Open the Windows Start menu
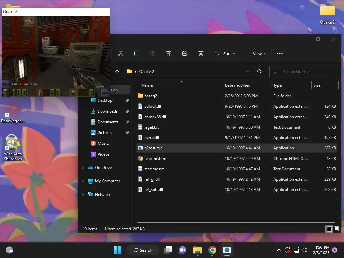 117,250
